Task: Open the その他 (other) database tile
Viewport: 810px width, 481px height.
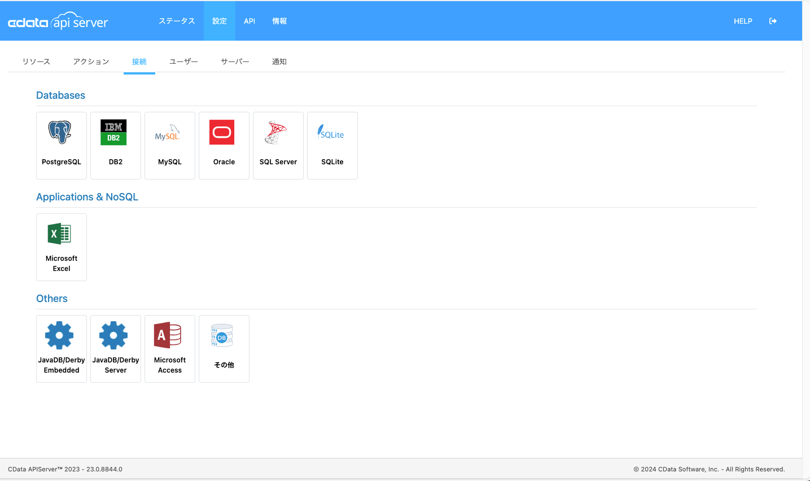Action: pyautogui.click(x=224, y=349)
